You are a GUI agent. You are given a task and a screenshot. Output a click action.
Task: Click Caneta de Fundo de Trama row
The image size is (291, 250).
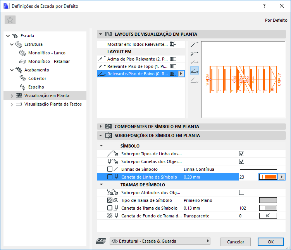click(191, 216)
